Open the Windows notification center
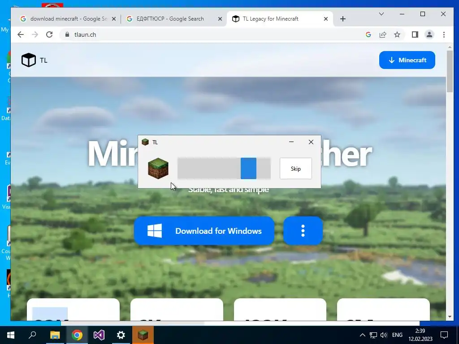The width and height of the screenshot is (459, 344). pyautogui.click(x=444, y=335)
